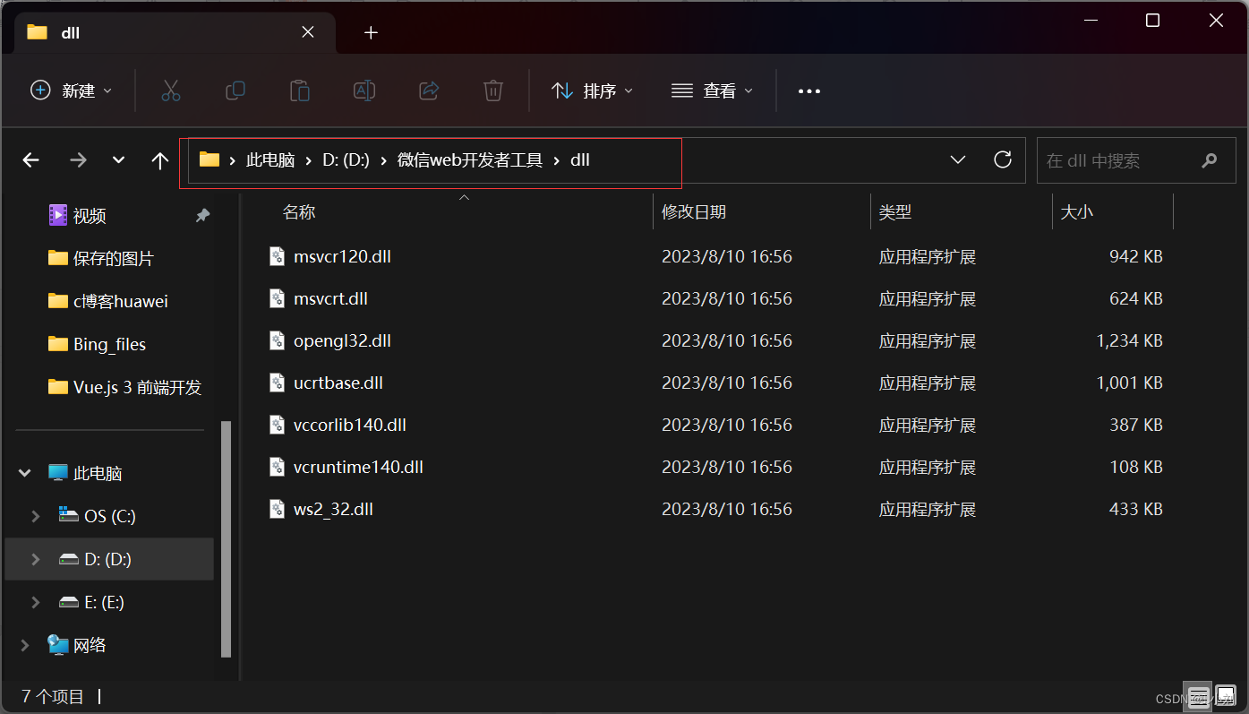Open a new tab with plus button
Screen dimensions: 1249x714
coord(371,33)
